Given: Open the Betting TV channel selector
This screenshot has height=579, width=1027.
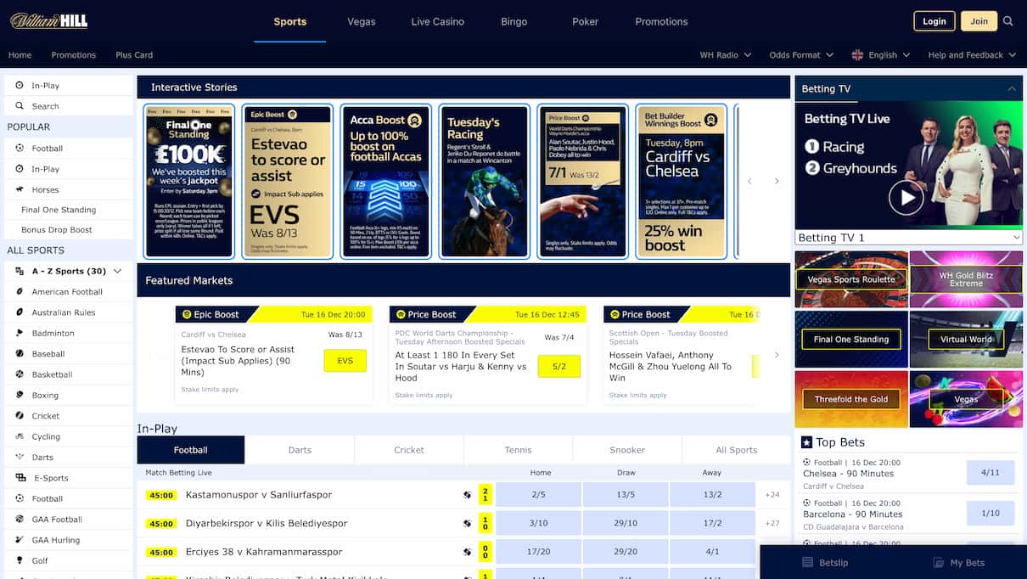Looking at the screenshot, I should click(x=908, y=237).
